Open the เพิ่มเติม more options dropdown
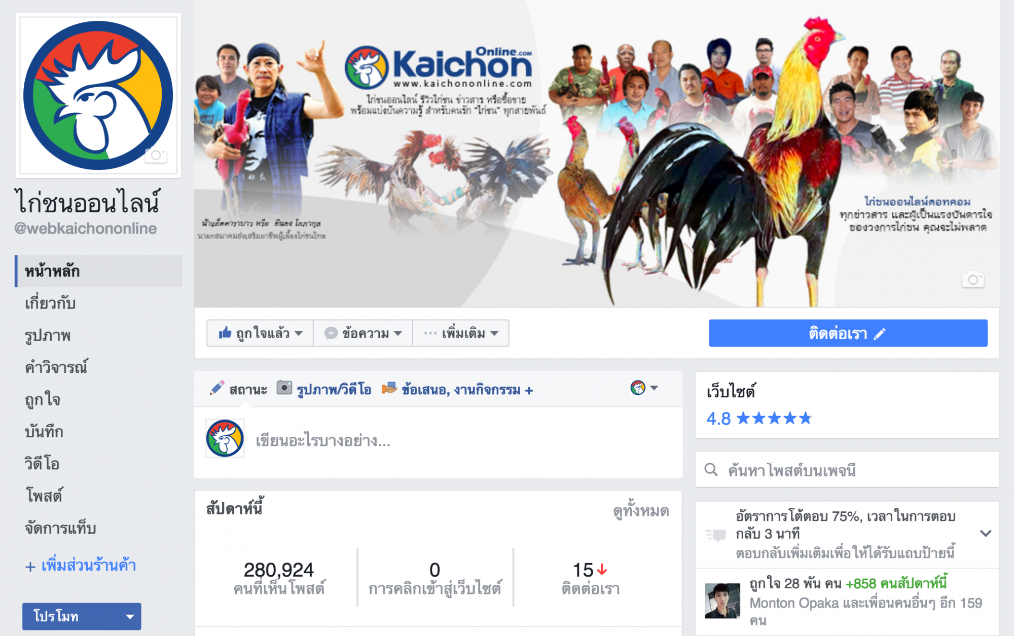The image size is (1014, 636). click(461, 333)
